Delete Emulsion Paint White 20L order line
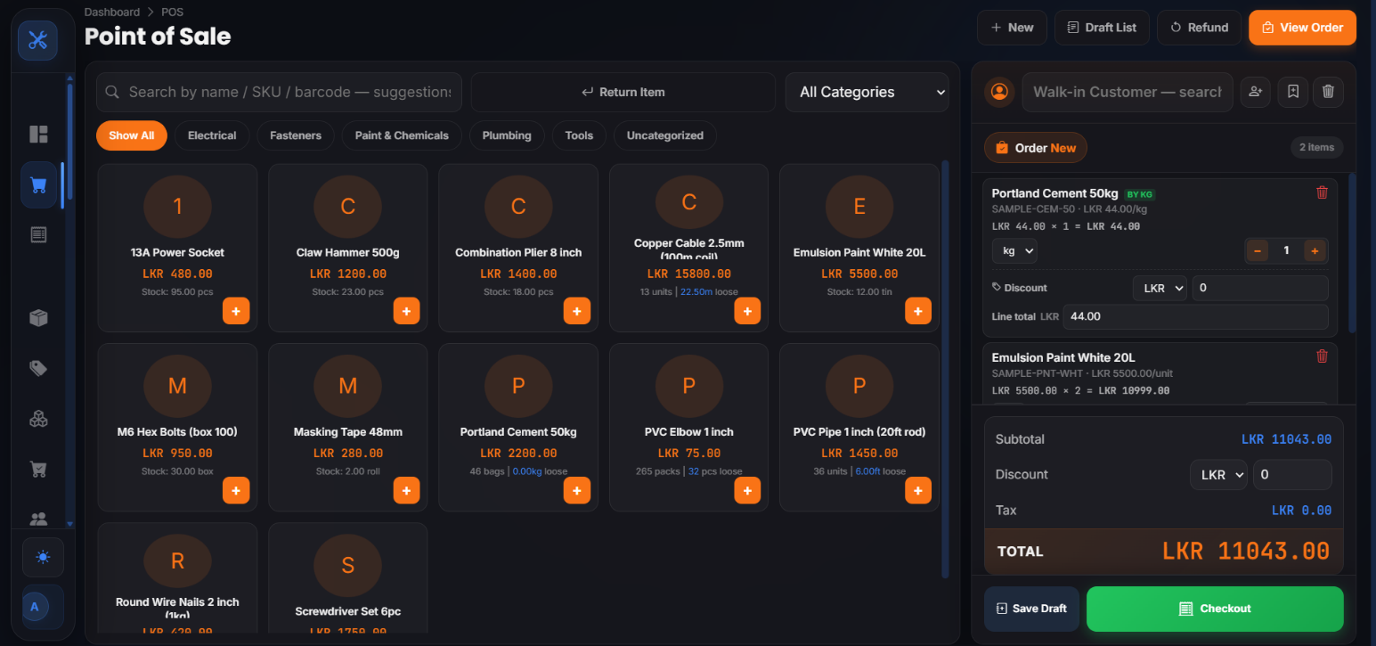The width and height of the screenshot is (1376, 646). 1322,356
